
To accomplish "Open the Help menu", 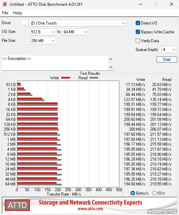I will tap(17, 13).
